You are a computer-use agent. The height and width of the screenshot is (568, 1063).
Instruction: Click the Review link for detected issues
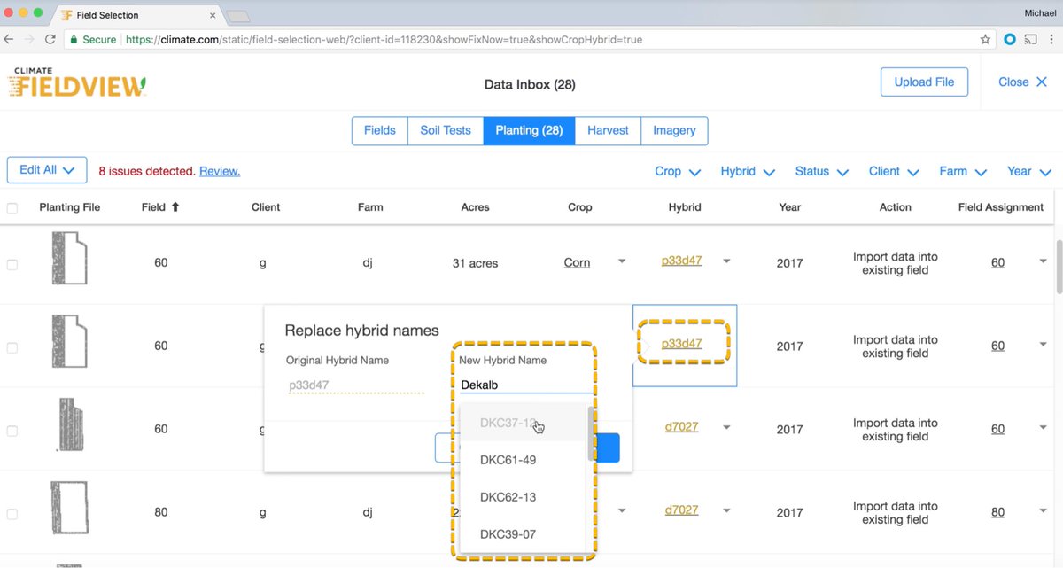[x=220, y=171]
